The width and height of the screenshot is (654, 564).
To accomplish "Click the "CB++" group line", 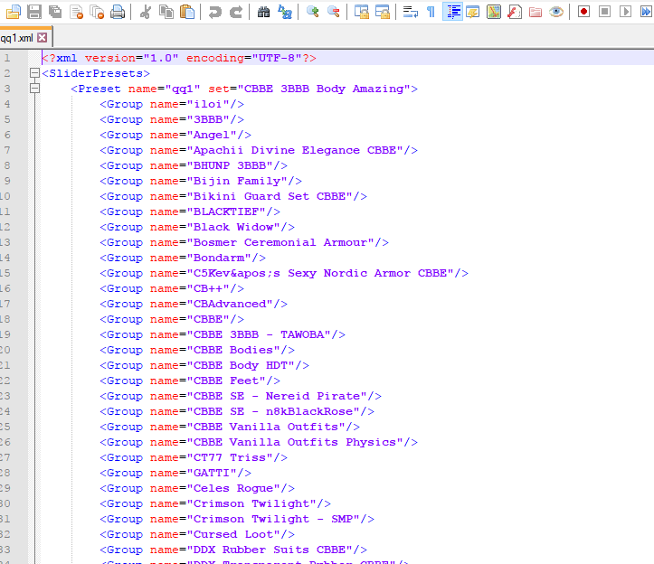I will click(172, 288).
